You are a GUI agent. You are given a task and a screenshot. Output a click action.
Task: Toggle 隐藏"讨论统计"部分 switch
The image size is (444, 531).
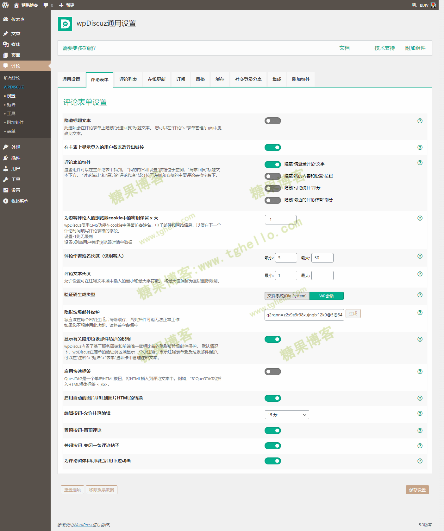point(273,188)
